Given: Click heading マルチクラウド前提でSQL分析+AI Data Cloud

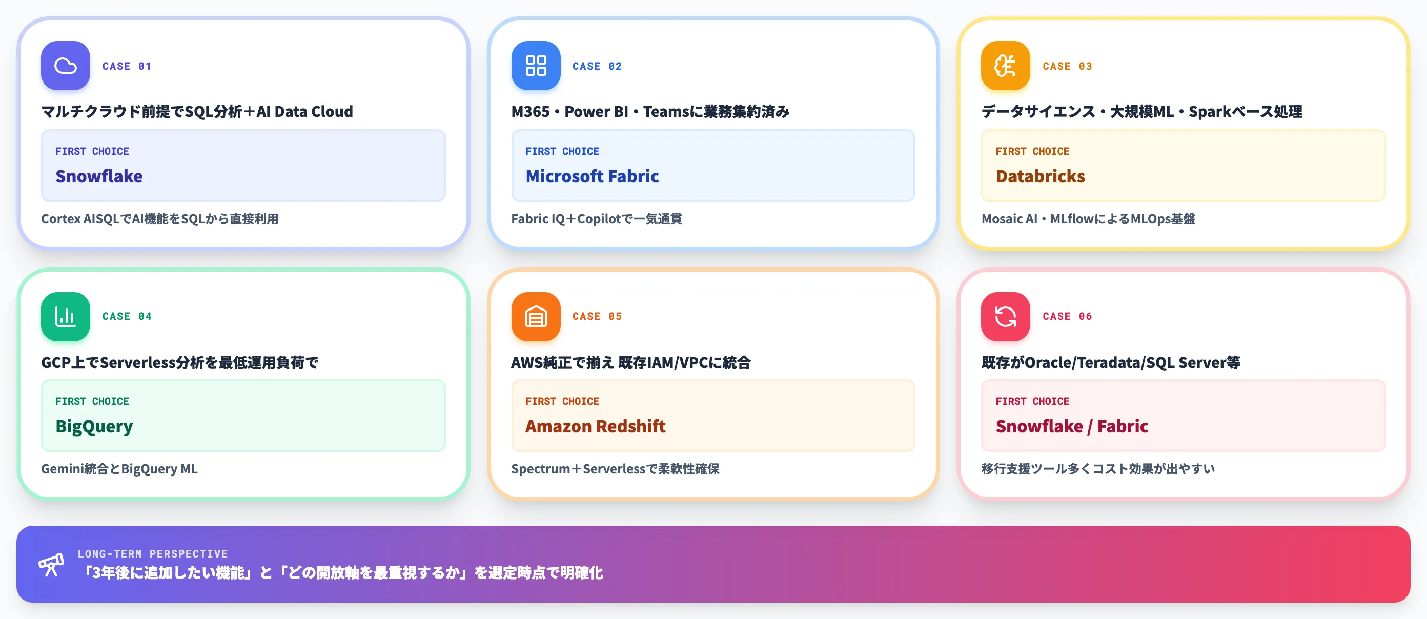Looking at the screenshot, I should 197,111.
